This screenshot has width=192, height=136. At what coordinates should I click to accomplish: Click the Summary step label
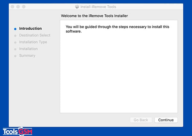tap(27, 56)
